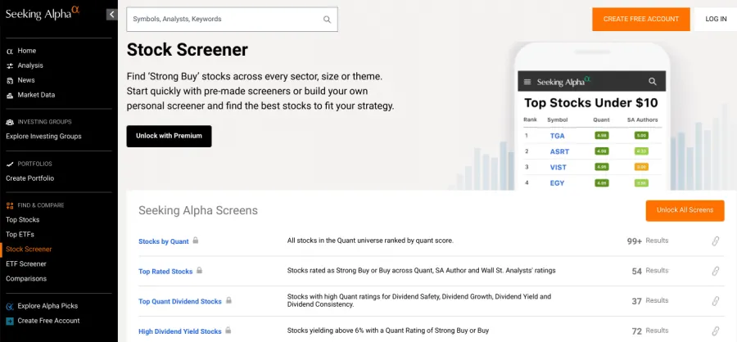
Task: Click the FIND & COMPARE section label
Action: tap(41, 205)
